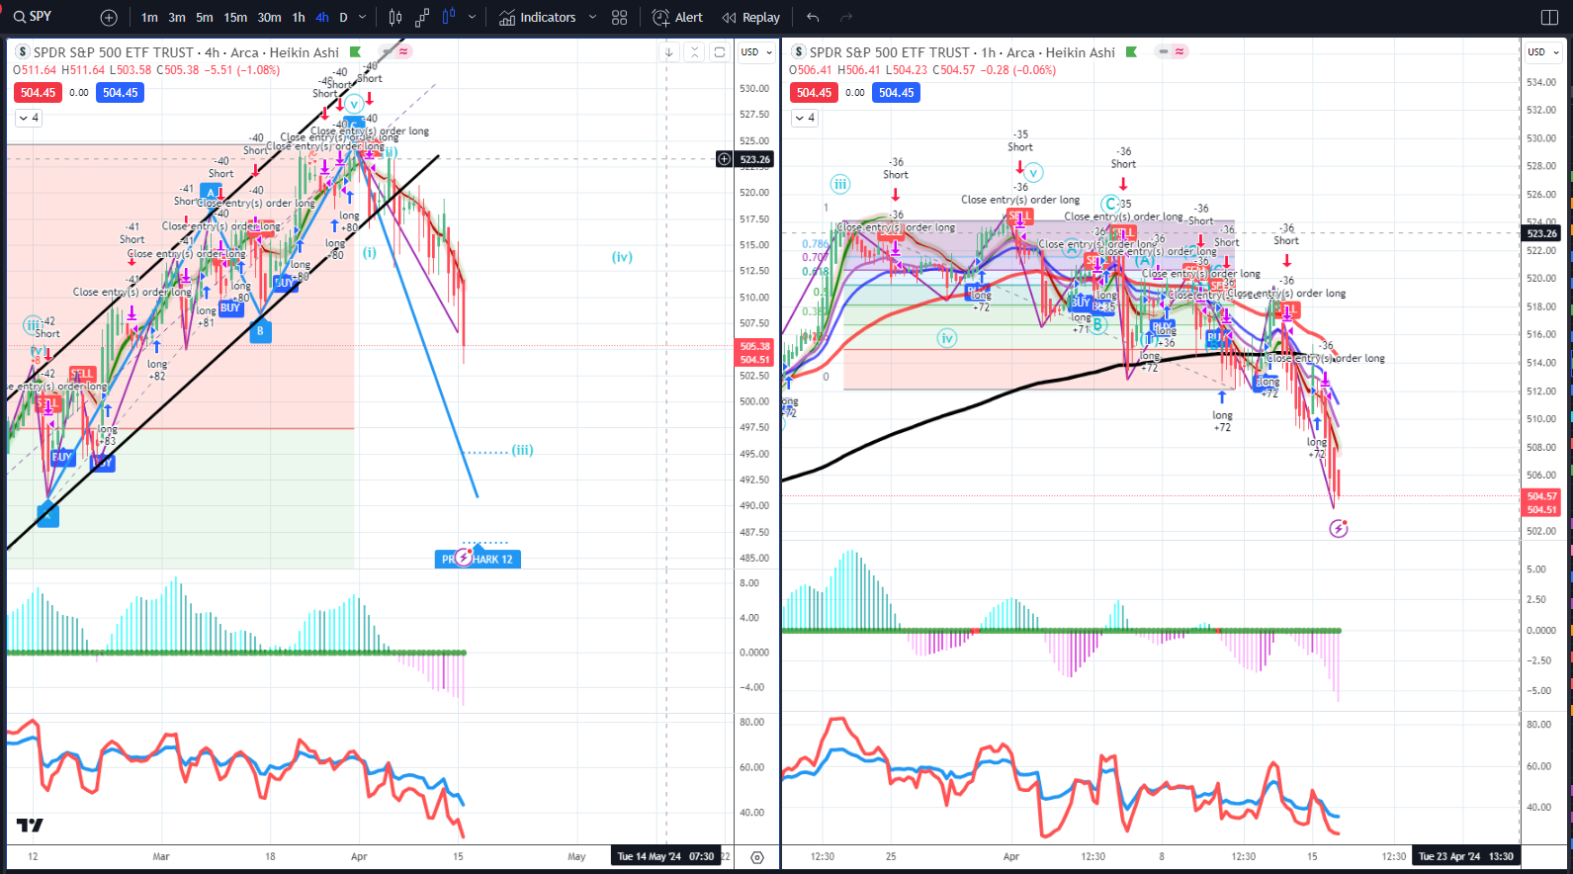Switch to the 15m interval

click(235, 17)
